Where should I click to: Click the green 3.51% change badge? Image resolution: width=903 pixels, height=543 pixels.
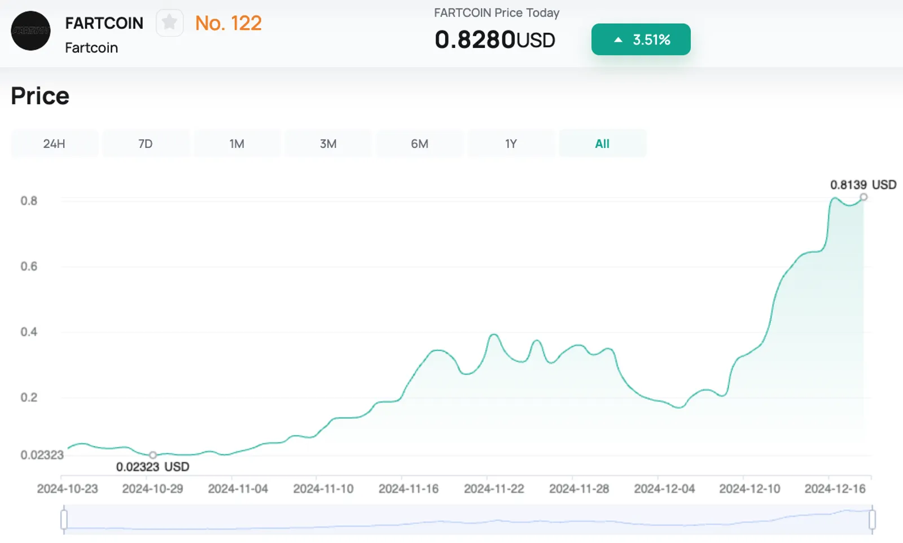[641, 40]
